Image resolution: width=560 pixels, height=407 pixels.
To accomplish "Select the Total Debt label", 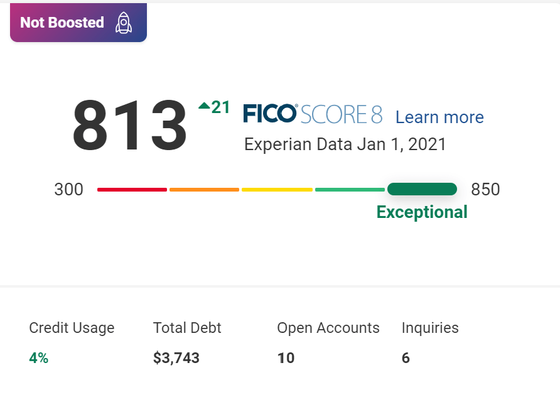I will click(187, 328).
